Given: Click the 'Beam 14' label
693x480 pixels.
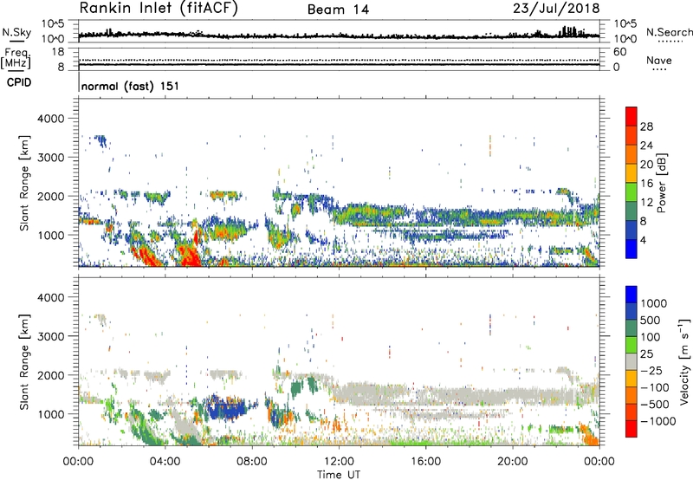Looking at the screenshot, I should pos(338,10).
